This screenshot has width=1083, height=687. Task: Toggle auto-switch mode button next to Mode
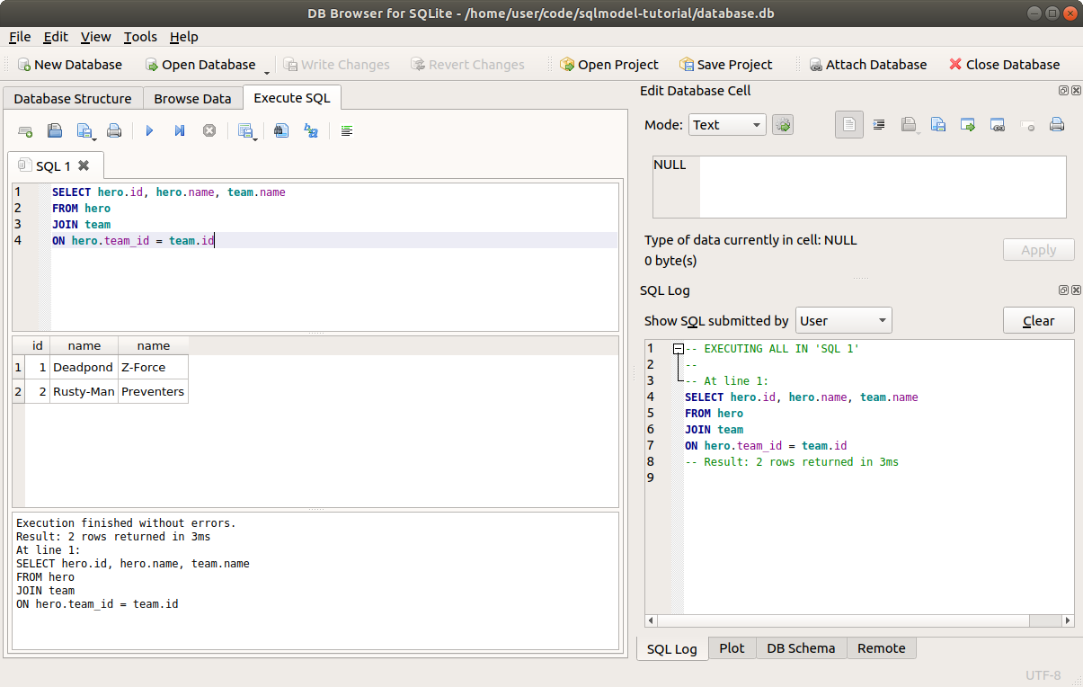pyautogui.click(x=783, y=125)
